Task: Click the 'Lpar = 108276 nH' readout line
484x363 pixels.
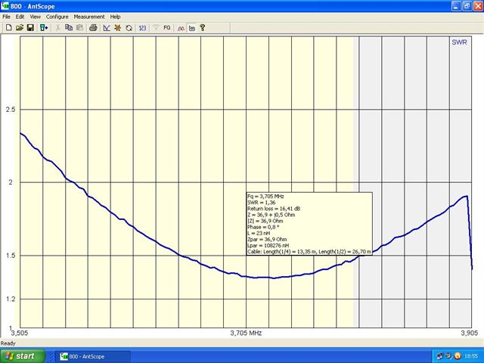Action: (x=268, y=246)
